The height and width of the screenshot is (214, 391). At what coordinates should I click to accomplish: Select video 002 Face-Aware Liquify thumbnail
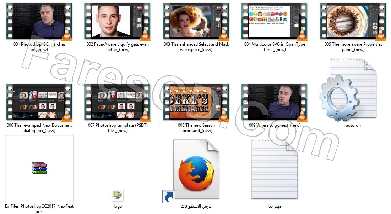pos(118,21)
